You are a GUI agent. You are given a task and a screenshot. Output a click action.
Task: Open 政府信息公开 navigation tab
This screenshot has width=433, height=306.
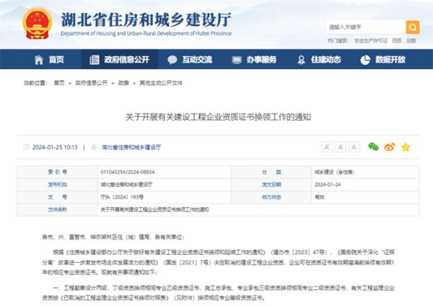coord(119,59)
